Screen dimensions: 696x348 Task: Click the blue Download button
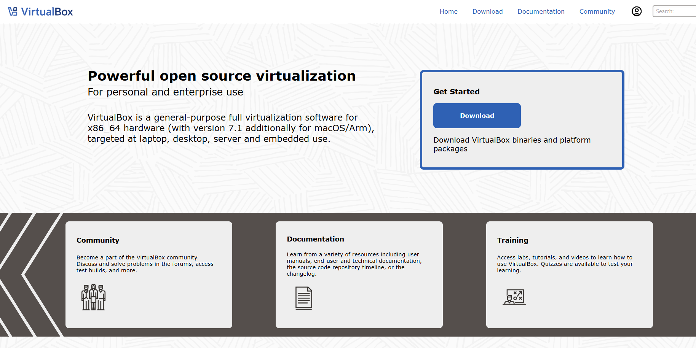pyautogui.click(x=477, y=116)
